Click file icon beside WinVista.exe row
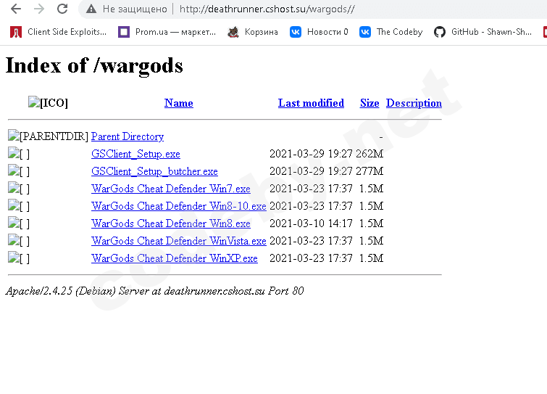The width and height of the screenshot is (547, 394). (19, 241)
